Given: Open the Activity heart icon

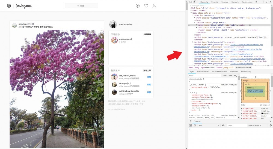Looking at the screenshot, I should 146,6.
